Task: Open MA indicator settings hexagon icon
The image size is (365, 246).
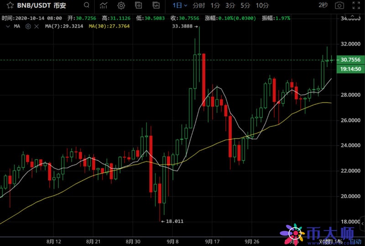Action: tap(28, 26)
